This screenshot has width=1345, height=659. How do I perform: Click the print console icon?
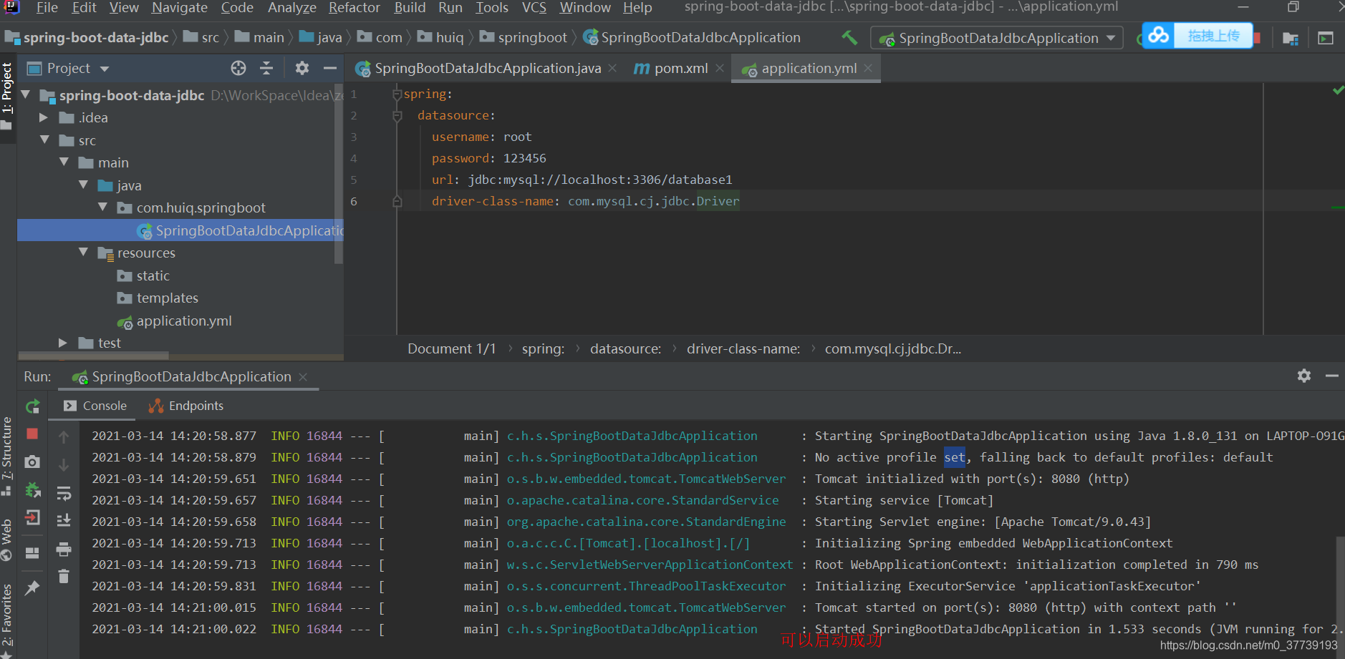(64, 549)
